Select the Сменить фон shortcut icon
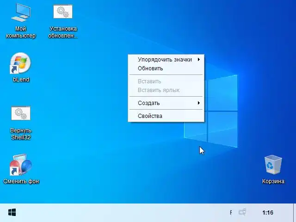Viewport: 296px width, 222px height. pyautogui.click(x=21, y=169)
